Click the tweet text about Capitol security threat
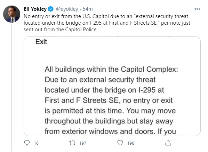Image resolution: width=208 pixels, height=152 pixels. pyautogui.click(x=107, y=23)
